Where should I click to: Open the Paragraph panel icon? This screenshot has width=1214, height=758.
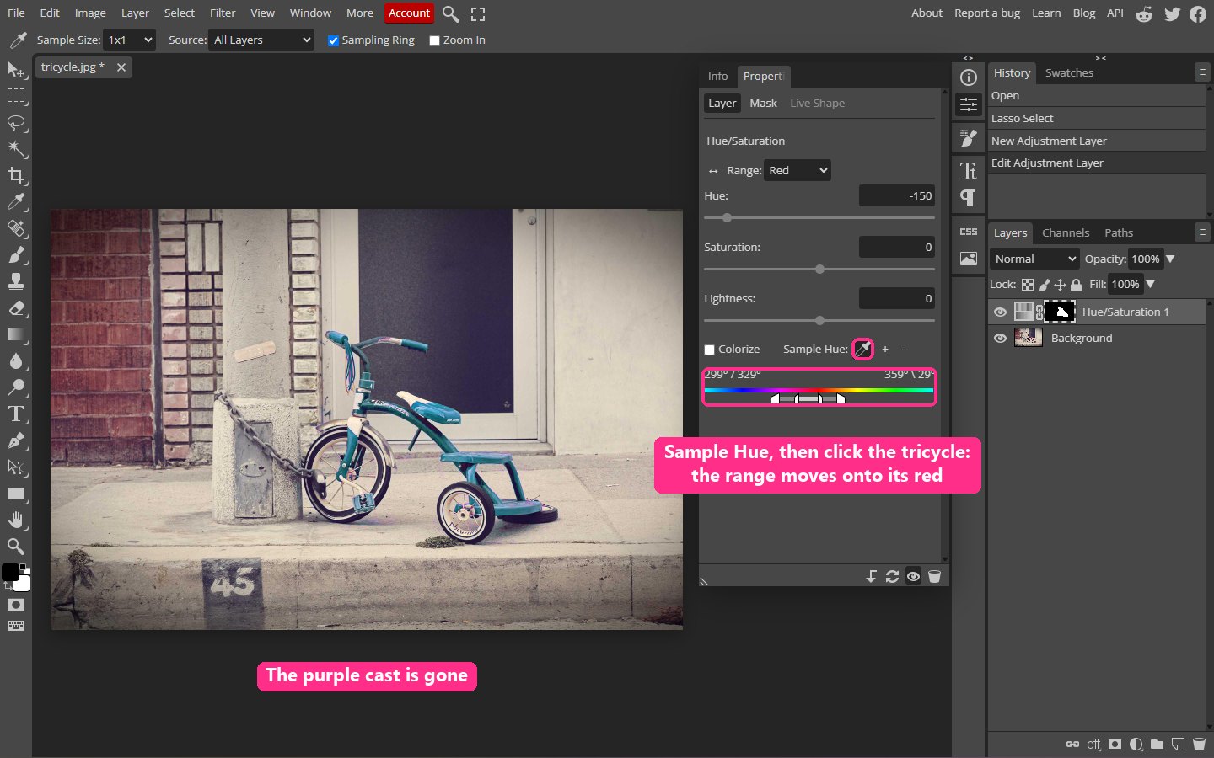click(x=969, y=198)
